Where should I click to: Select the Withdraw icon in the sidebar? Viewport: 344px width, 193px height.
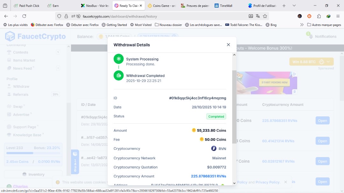[x=10, y=86]
